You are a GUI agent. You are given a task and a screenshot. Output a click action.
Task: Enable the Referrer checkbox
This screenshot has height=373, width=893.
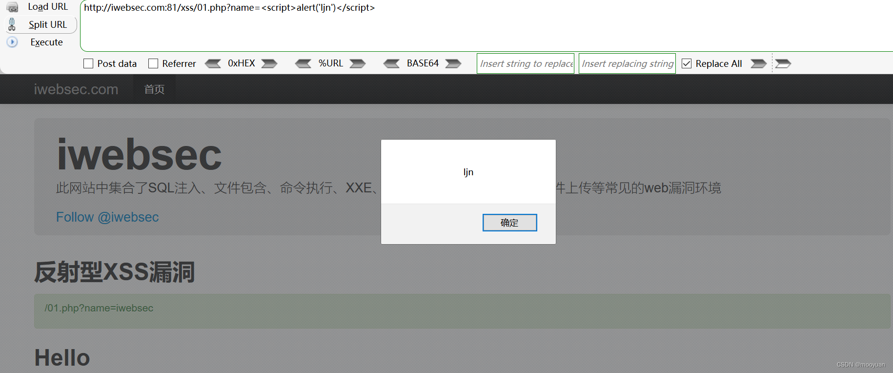[153, 63]
